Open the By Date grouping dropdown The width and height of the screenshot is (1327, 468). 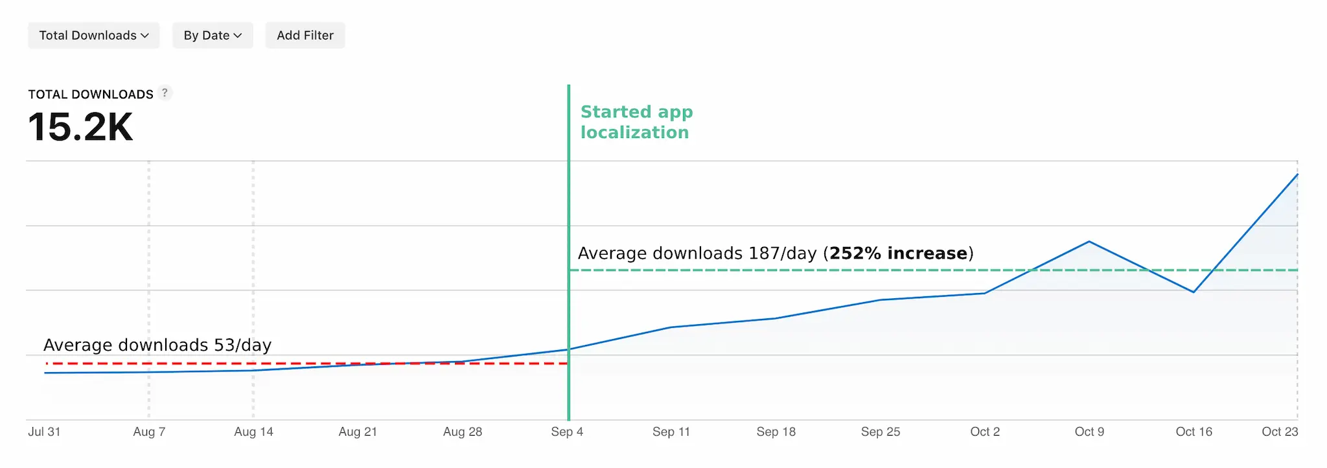tap(213, 35)
